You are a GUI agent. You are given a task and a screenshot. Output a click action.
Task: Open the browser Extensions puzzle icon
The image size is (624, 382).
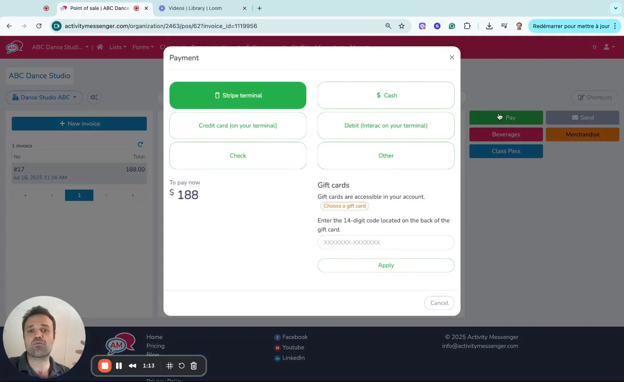coord(467,26)
